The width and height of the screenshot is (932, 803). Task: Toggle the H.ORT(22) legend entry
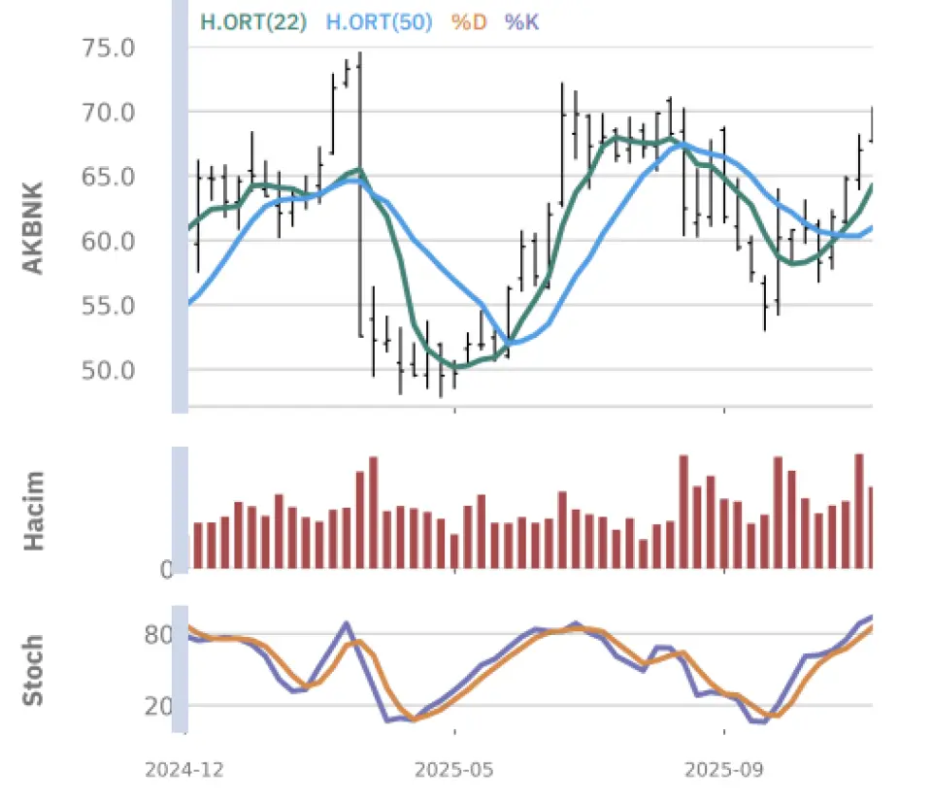pyautogui.click(x=254, y=21)
